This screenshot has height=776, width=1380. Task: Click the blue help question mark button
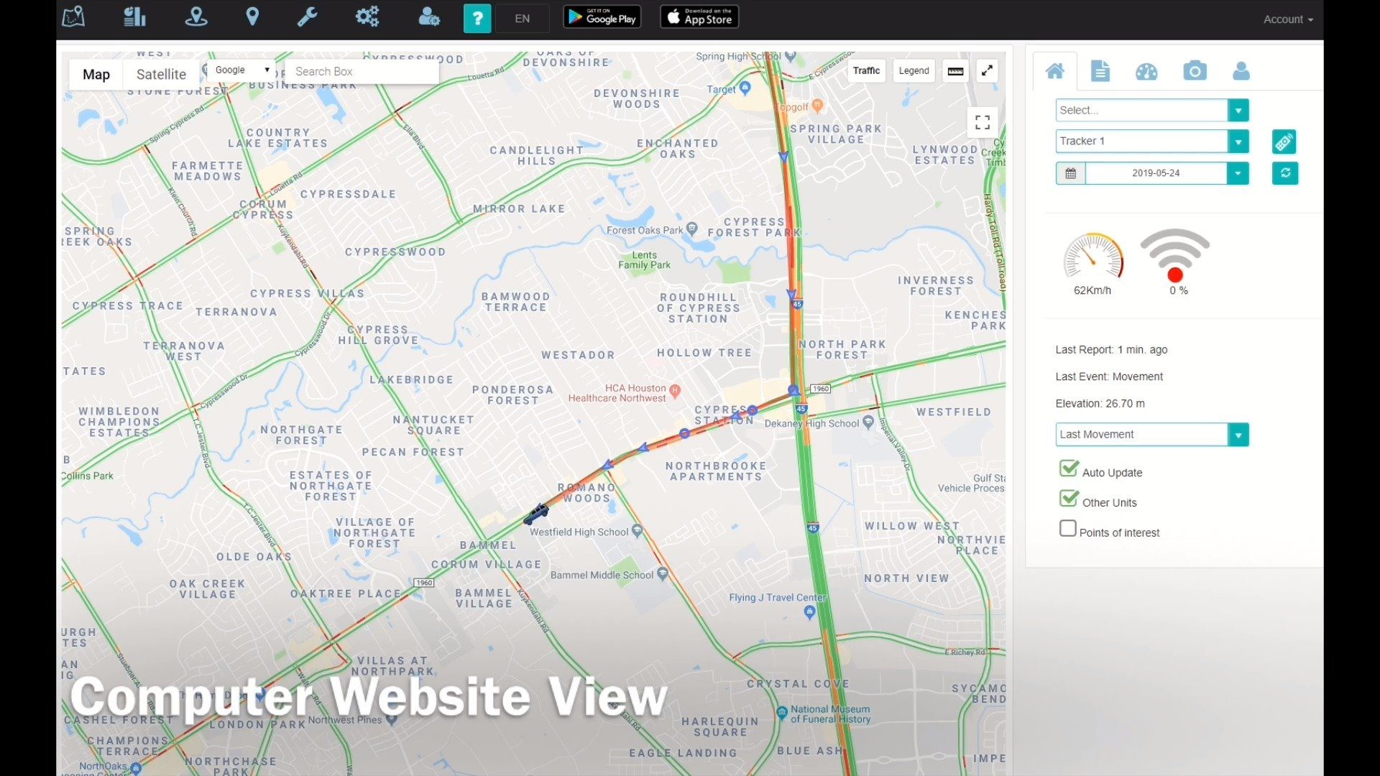coord(477,19)
